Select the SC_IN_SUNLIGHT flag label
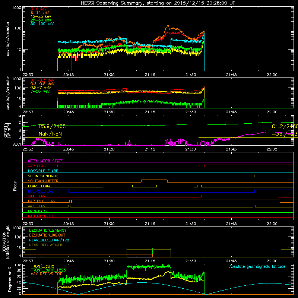 coord(43,176)
